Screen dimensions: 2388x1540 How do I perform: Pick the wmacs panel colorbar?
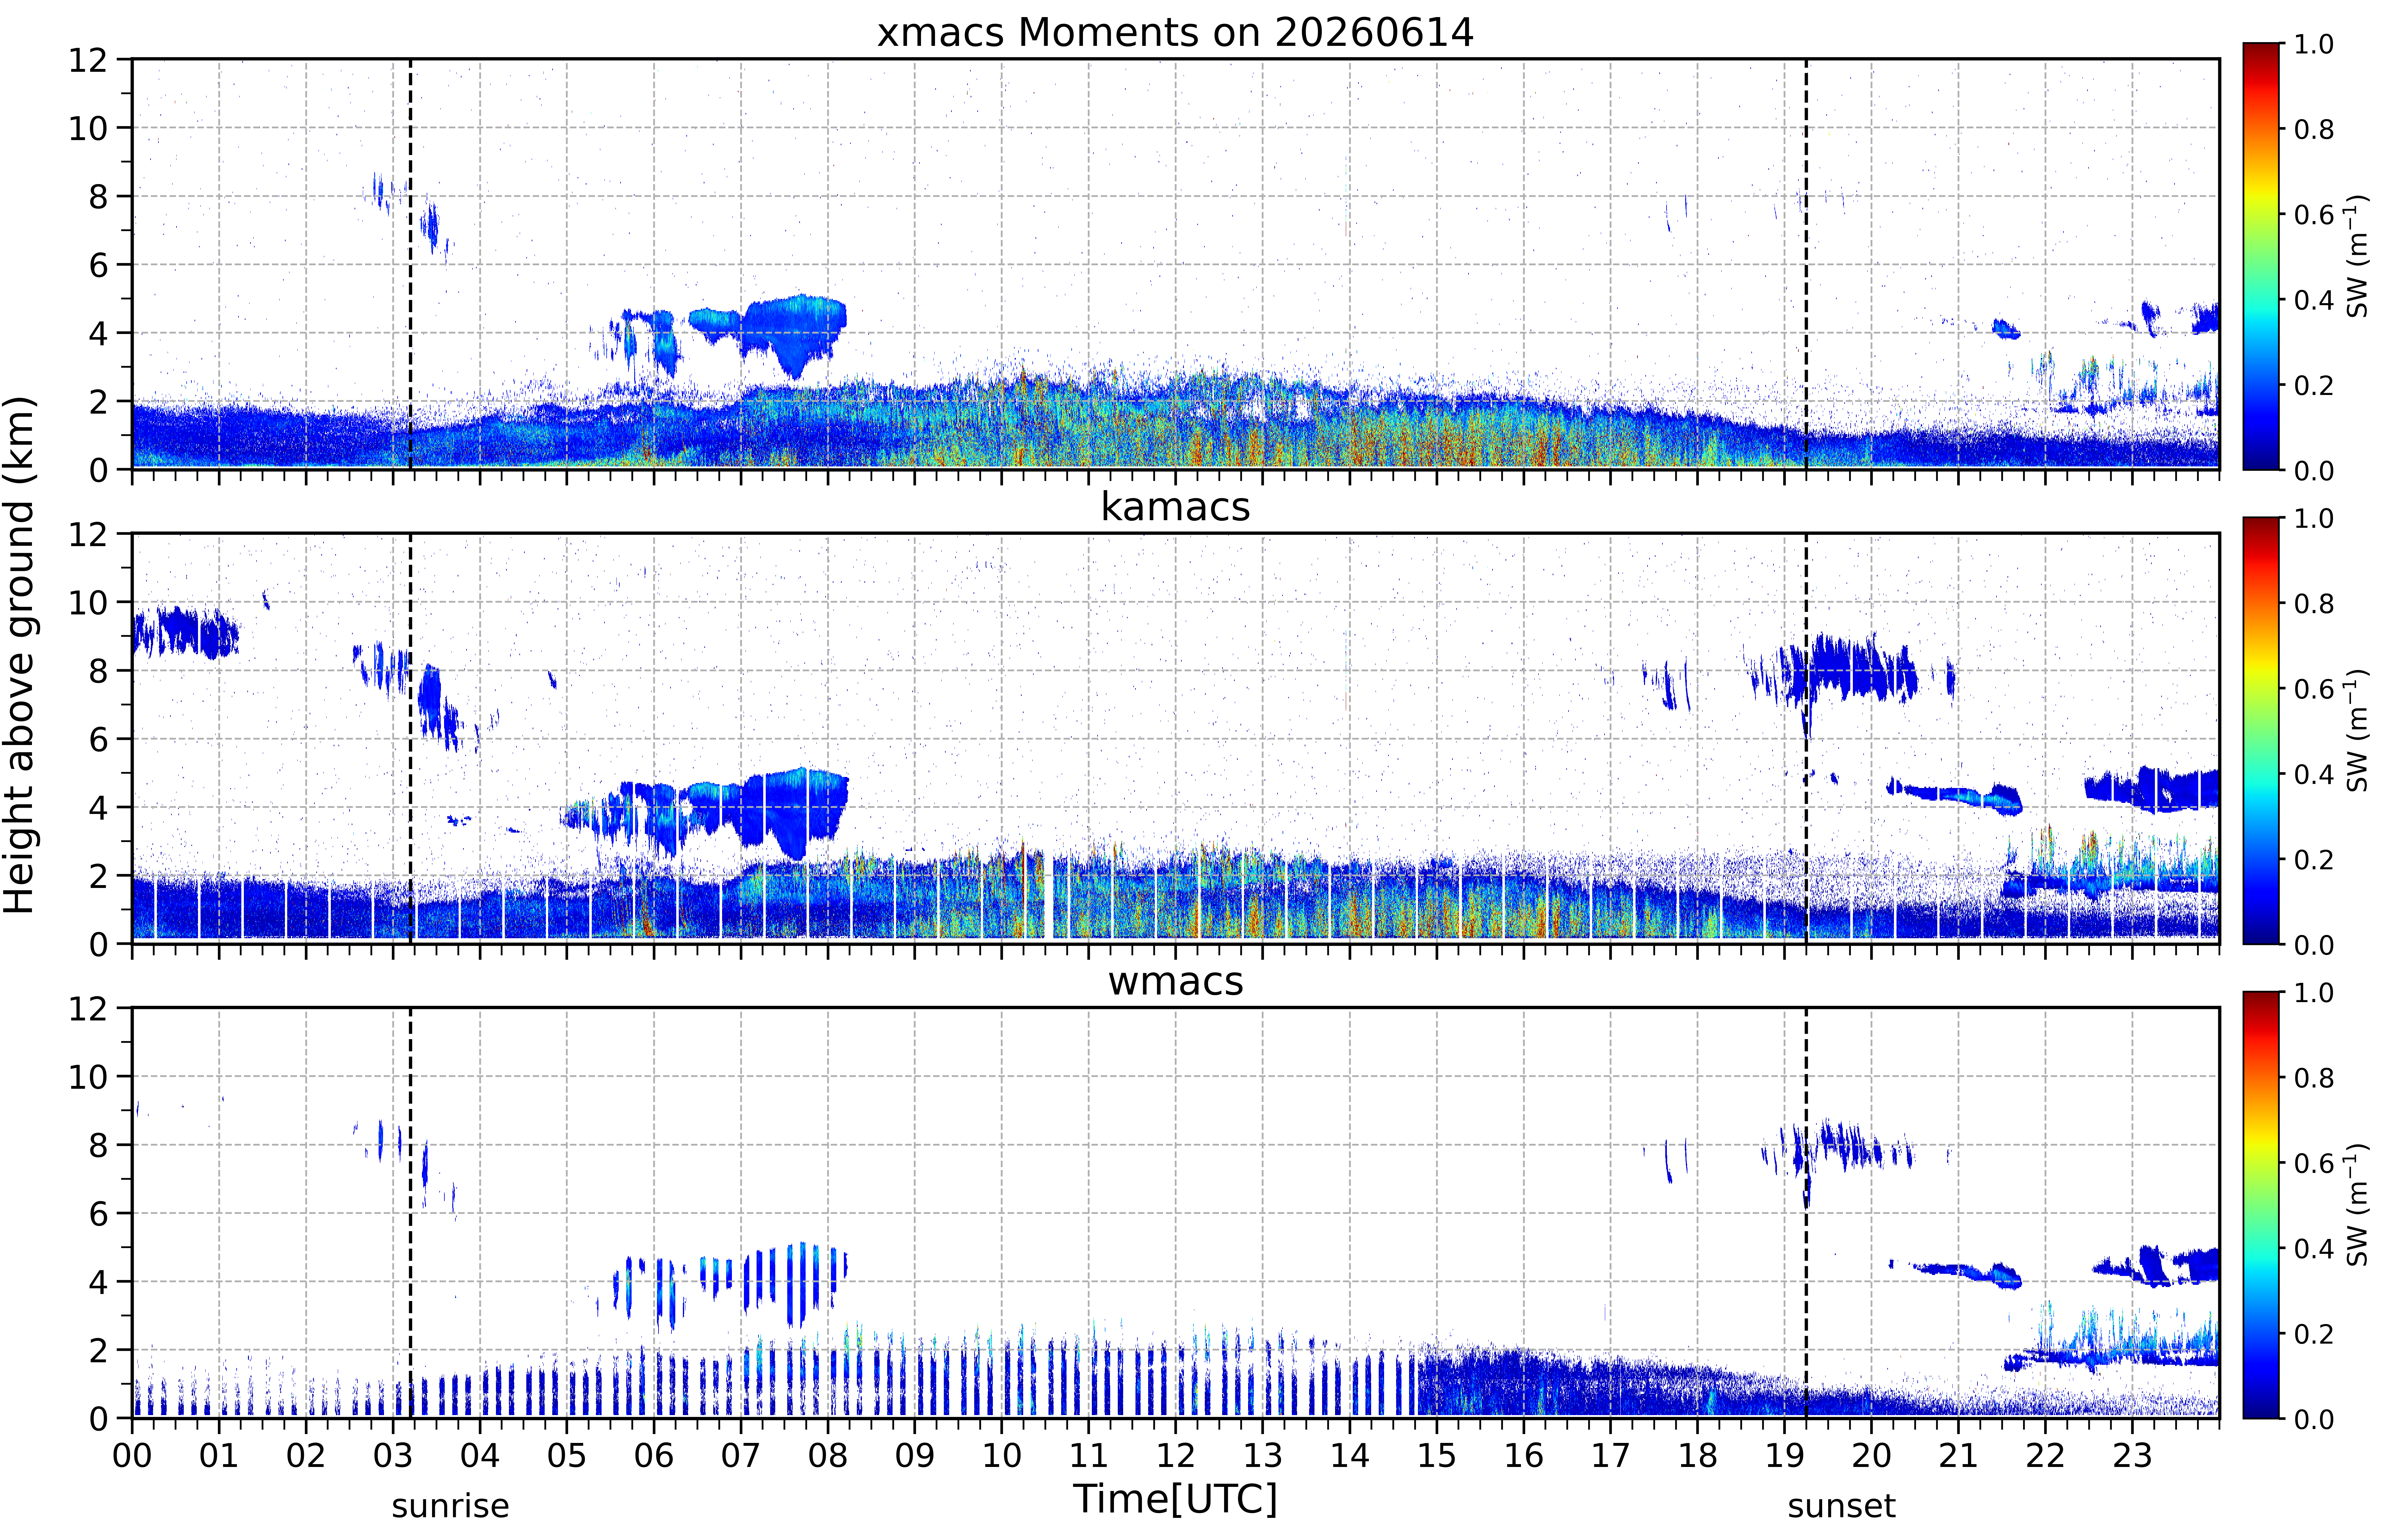[2261, 1205]
